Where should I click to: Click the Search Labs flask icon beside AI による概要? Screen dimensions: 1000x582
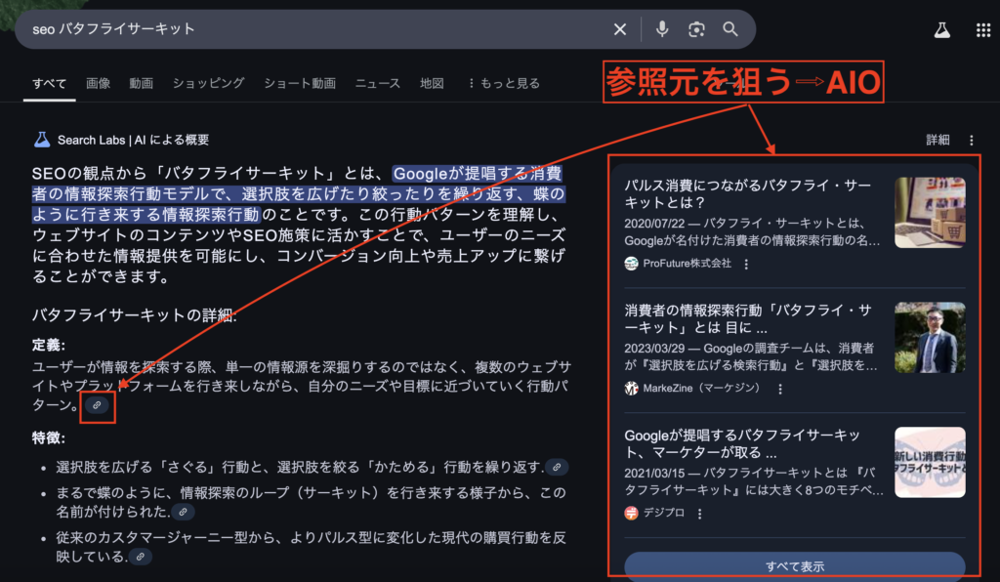pos(42,140)
